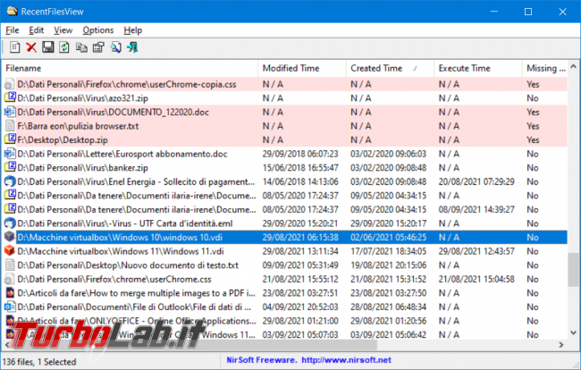Image resolution: width=581 pixels, height=370 pixels.
Task: Select the banker.zip filename
Action: pos(82,168)
